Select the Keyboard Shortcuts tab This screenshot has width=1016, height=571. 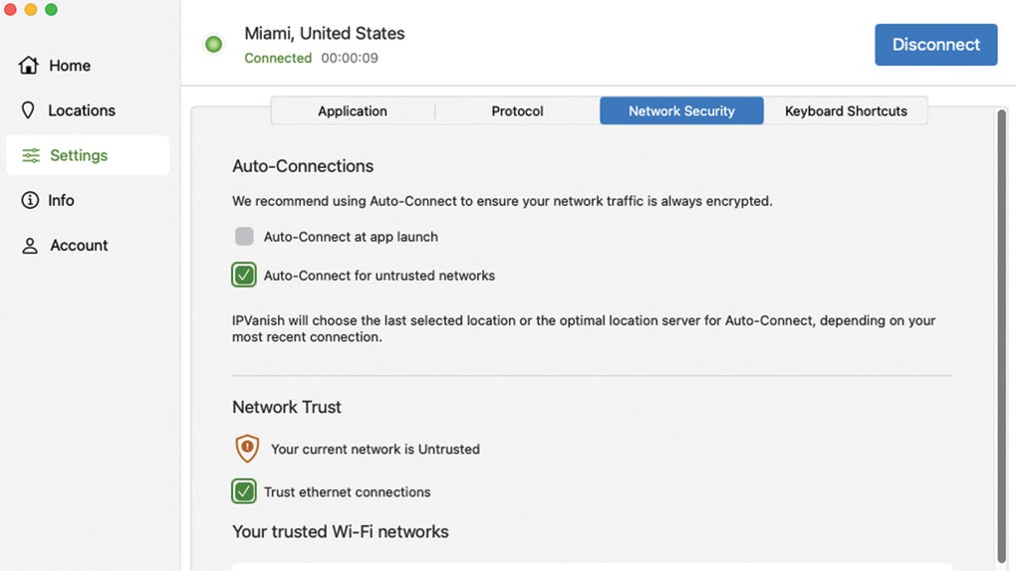click(846, 111)
